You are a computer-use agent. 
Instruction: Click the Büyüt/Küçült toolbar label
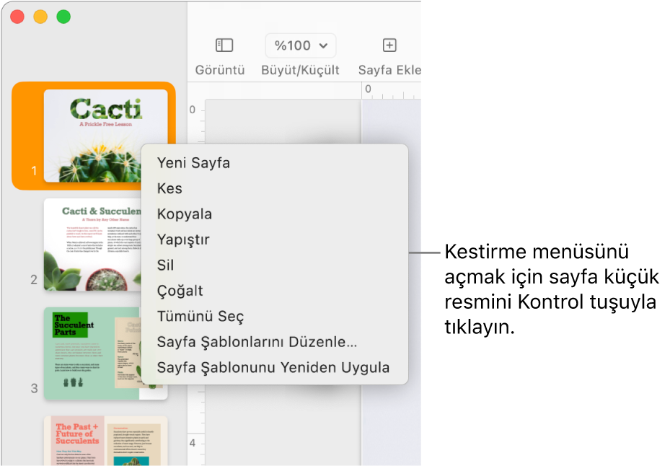(x=301, y=70)
